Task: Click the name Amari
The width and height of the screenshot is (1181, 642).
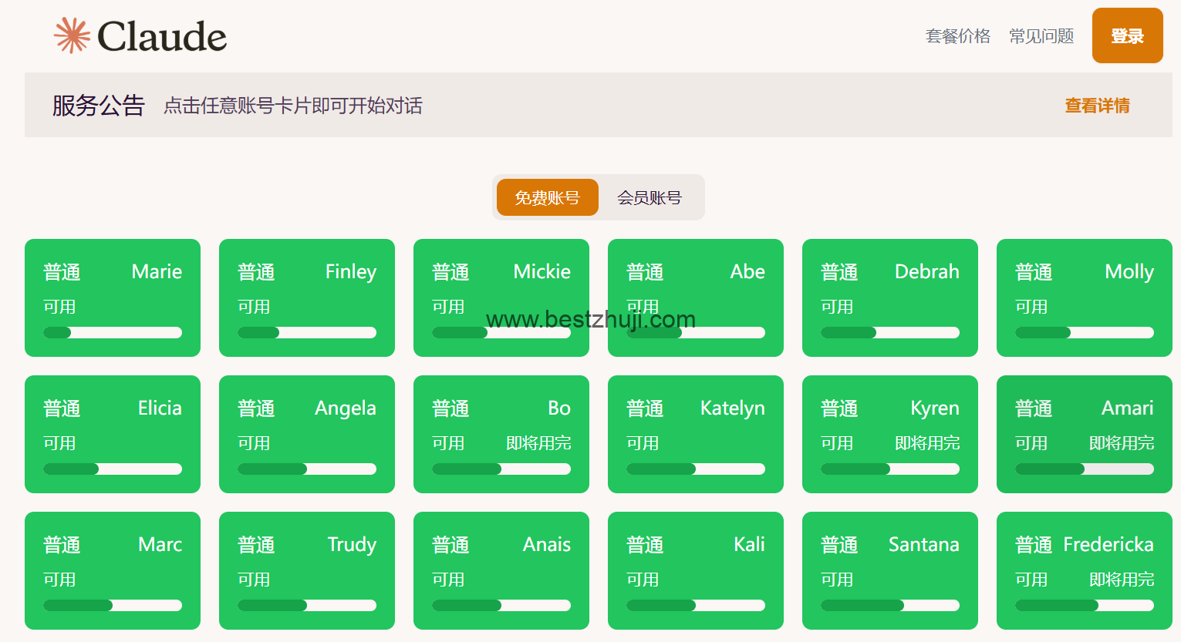Action: (1127, 408)
